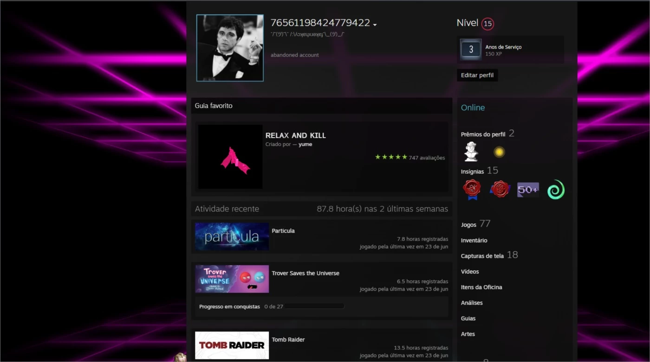Click the 150 XP text

click(494, 54)
